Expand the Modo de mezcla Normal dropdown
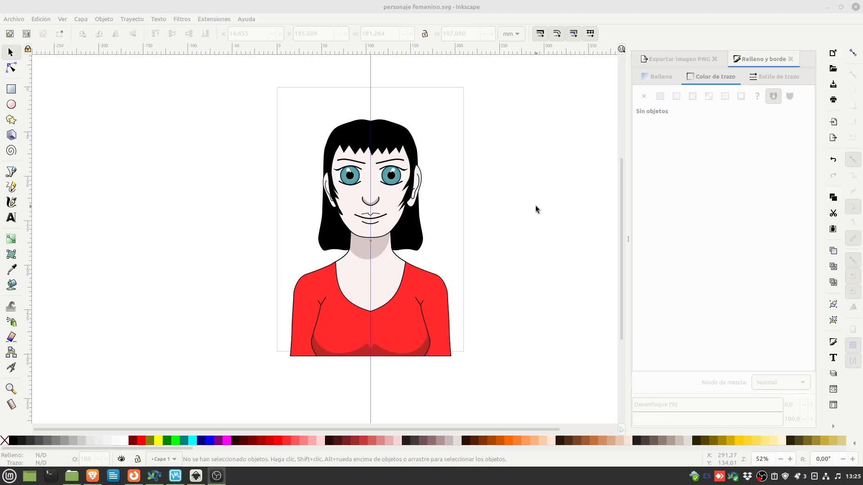The image size is (863, 485). (781, 382)
